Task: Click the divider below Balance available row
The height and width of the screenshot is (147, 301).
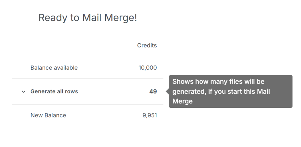Action: pos(88,78)
